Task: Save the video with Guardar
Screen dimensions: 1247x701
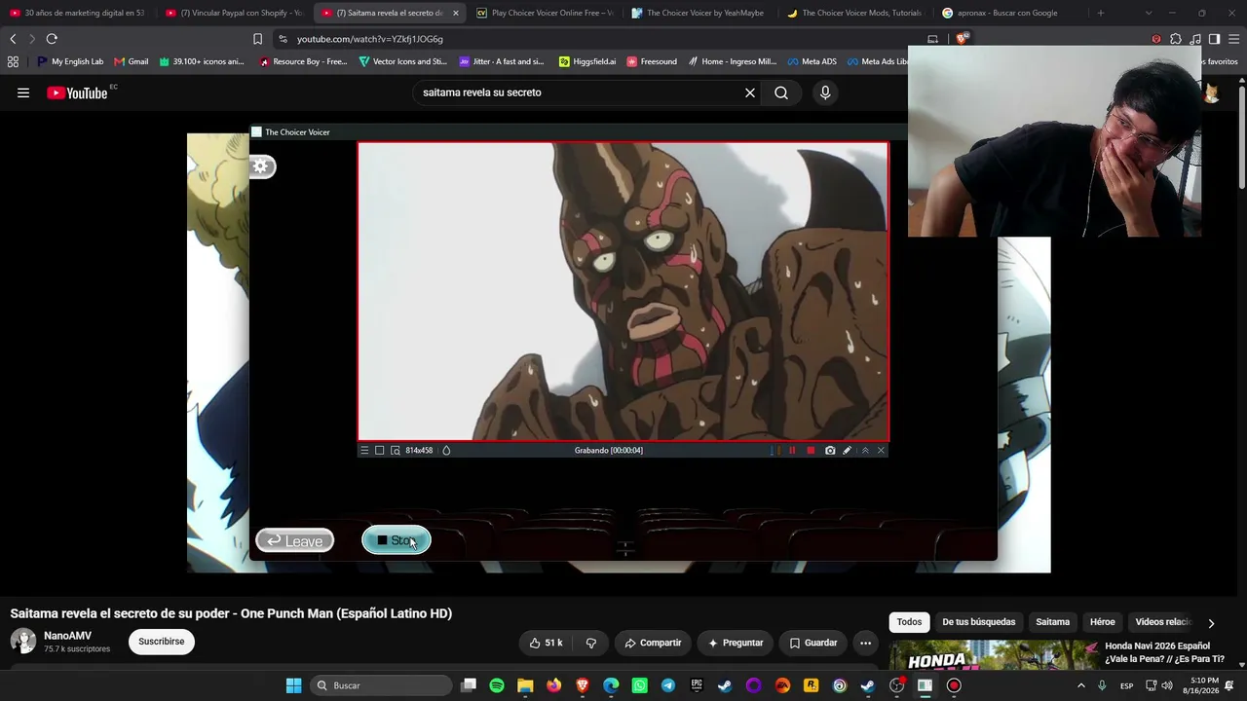Action: (813, 643)
